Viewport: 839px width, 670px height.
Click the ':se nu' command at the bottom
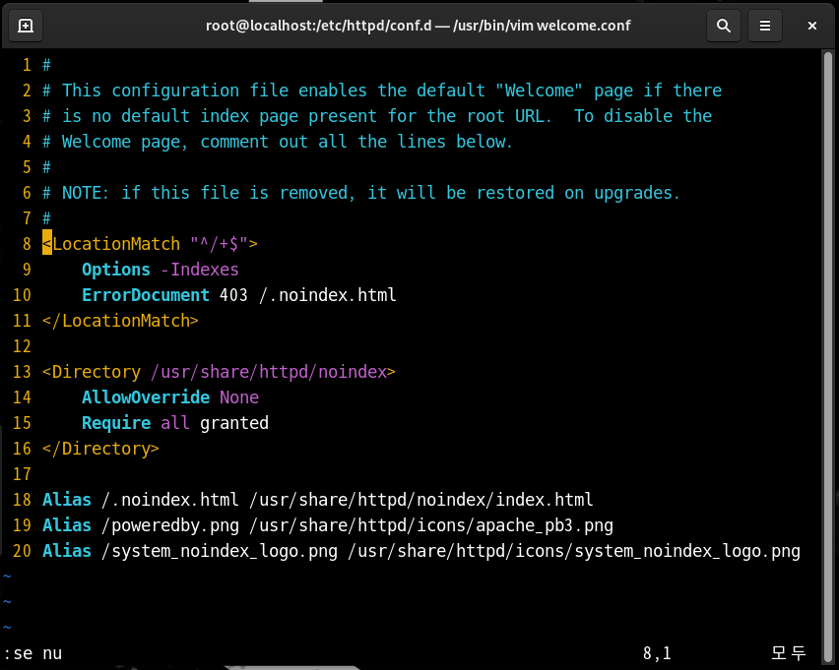(32, 653)
